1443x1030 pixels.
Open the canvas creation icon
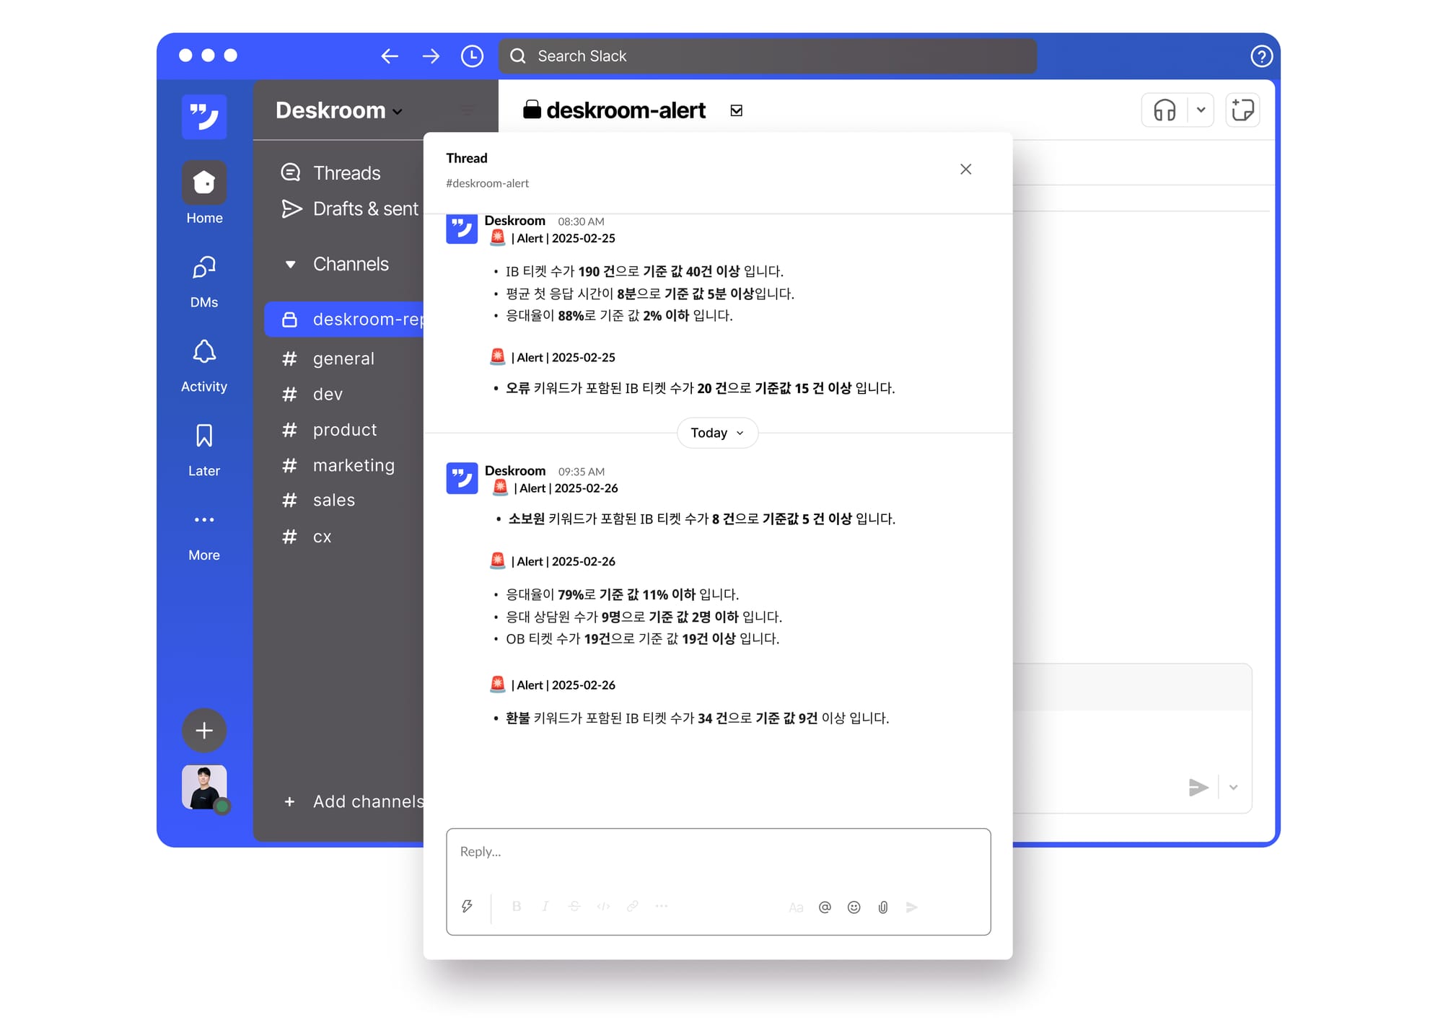click(x=1242, y=110)
